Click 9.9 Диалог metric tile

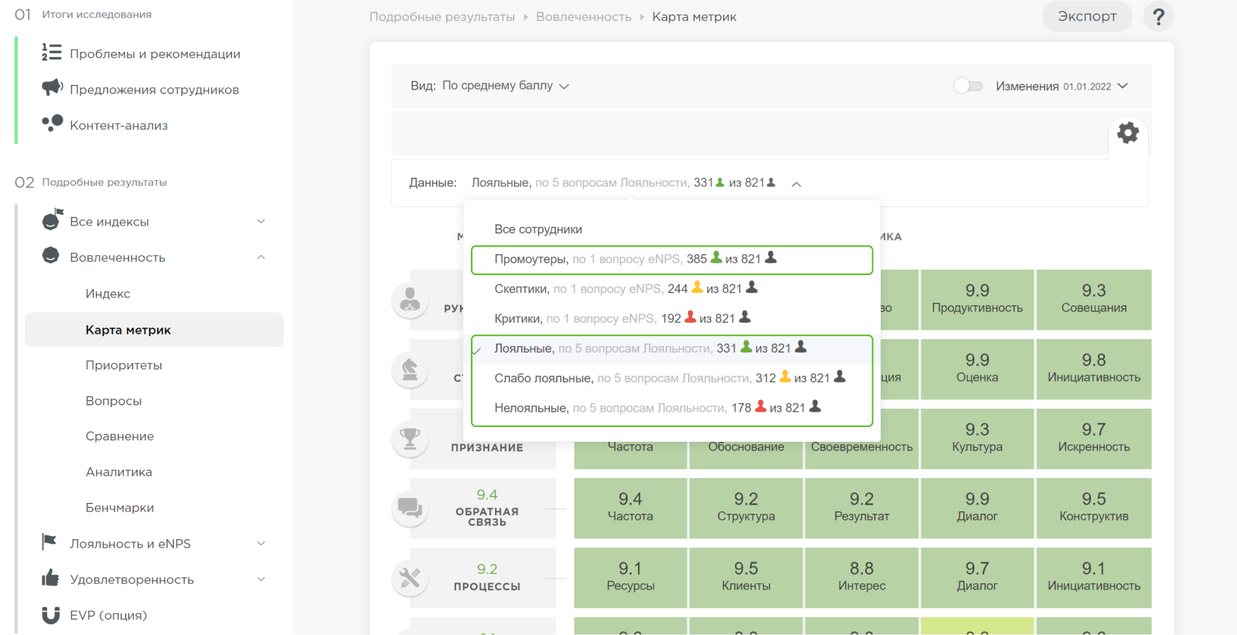coord(977,508)
